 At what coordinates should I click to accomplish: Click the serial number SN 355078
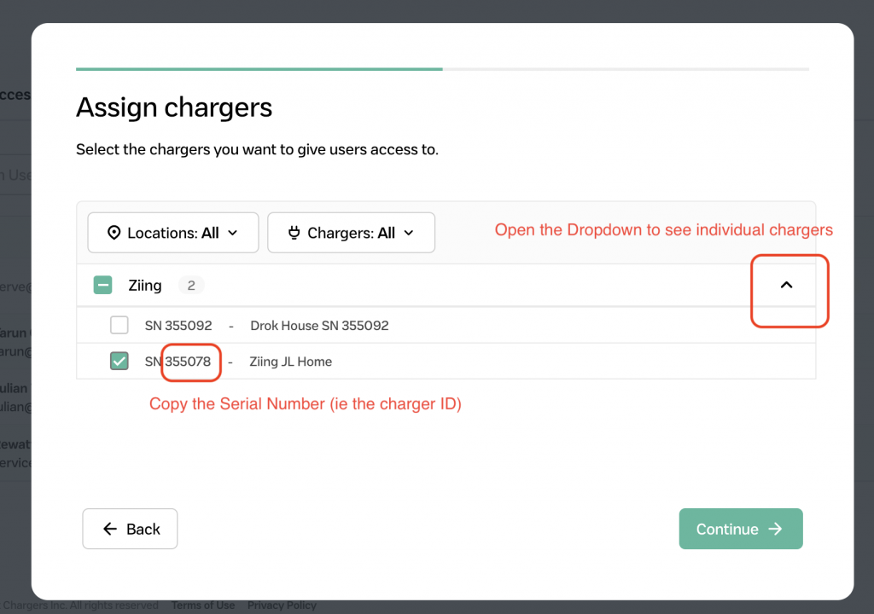click(178, 362)
